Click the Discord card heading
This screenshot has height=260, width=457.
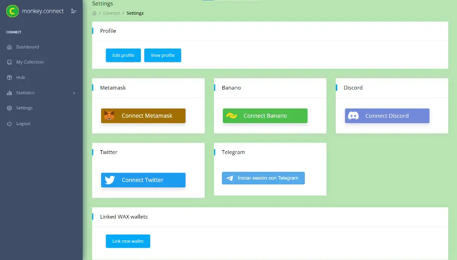tap(353, 88)
